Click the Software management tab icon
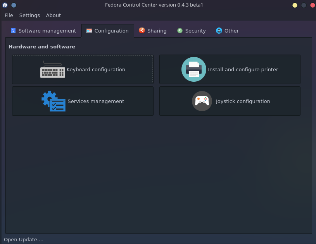This screenshot has height=244, width=316. [x=13, y=31]
